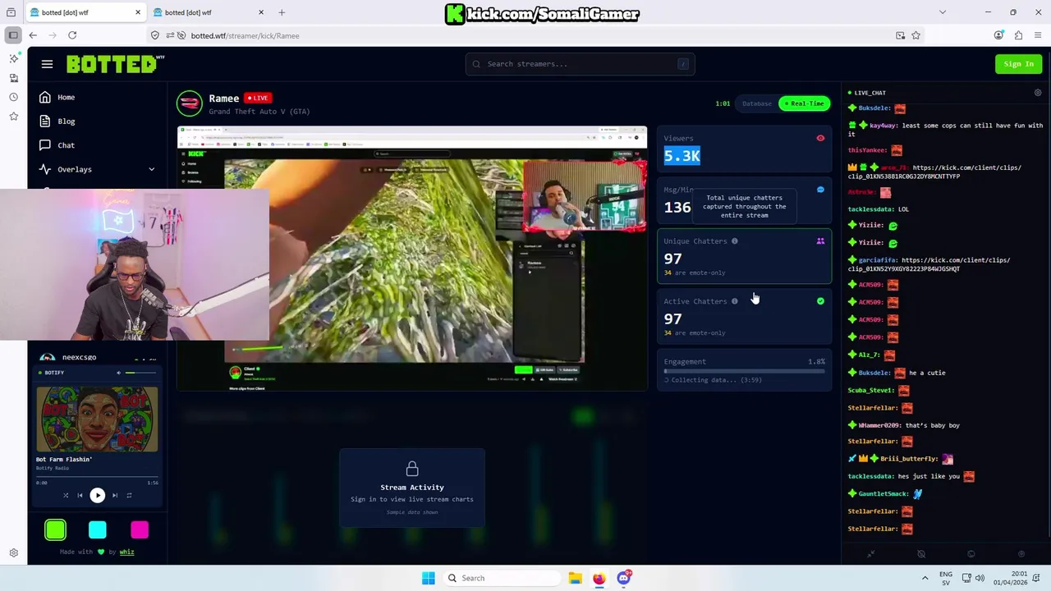Viewport: 1051px width, 591px height.
Task: Expand the Overlays sidebar section
Action: coord(97,169)
